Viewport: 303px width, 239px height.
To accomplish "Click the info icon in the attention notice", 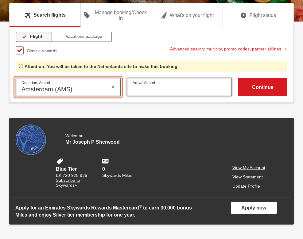I will click(21, 66).
